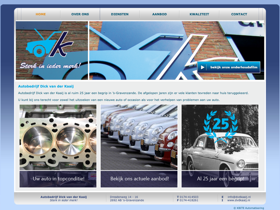Click the 'Sterk in ieder merk!' banner slogan
The height and width of the screenshot is (210, 280).
pyautogui.click(x=50, y=66)
